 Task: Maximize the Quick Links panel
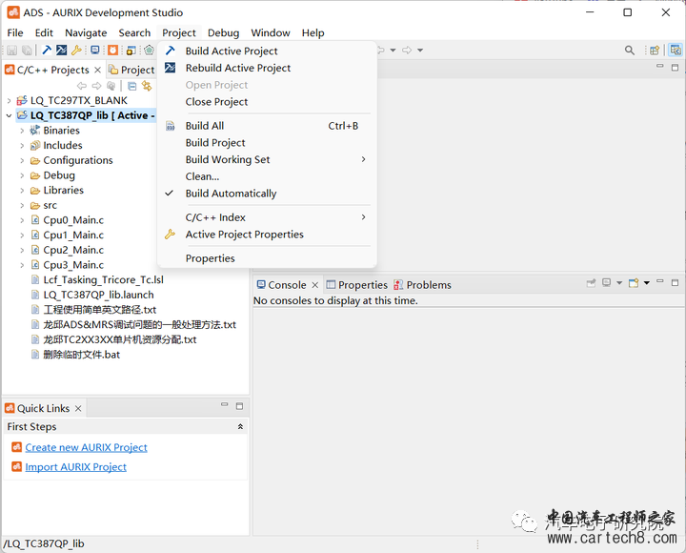[239, 406]
